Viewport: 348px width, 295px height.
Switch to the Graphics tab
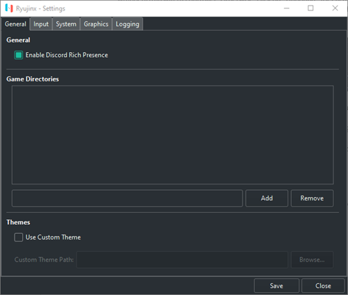coord(96,24)
